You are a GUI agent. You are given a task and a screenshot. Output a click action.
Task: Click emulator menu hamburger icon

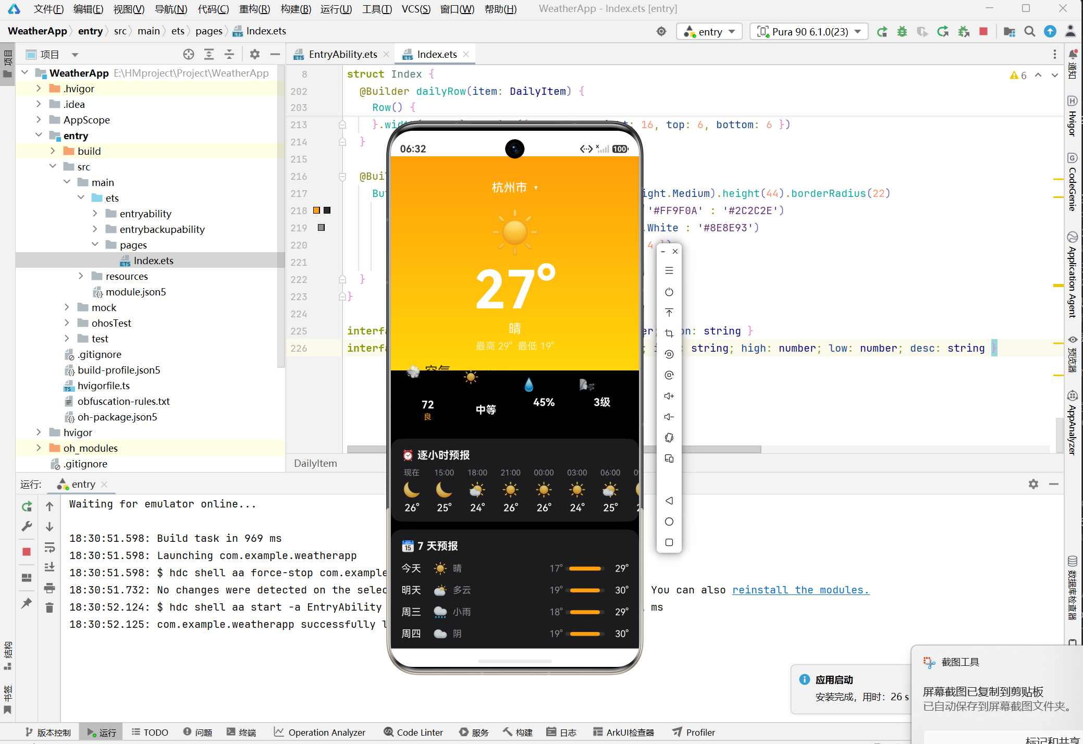coord(669,271)
